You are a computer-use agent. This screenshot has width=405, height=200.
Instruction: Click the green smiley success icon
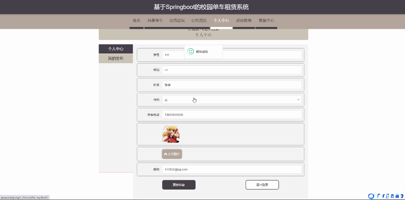(191, 51)
